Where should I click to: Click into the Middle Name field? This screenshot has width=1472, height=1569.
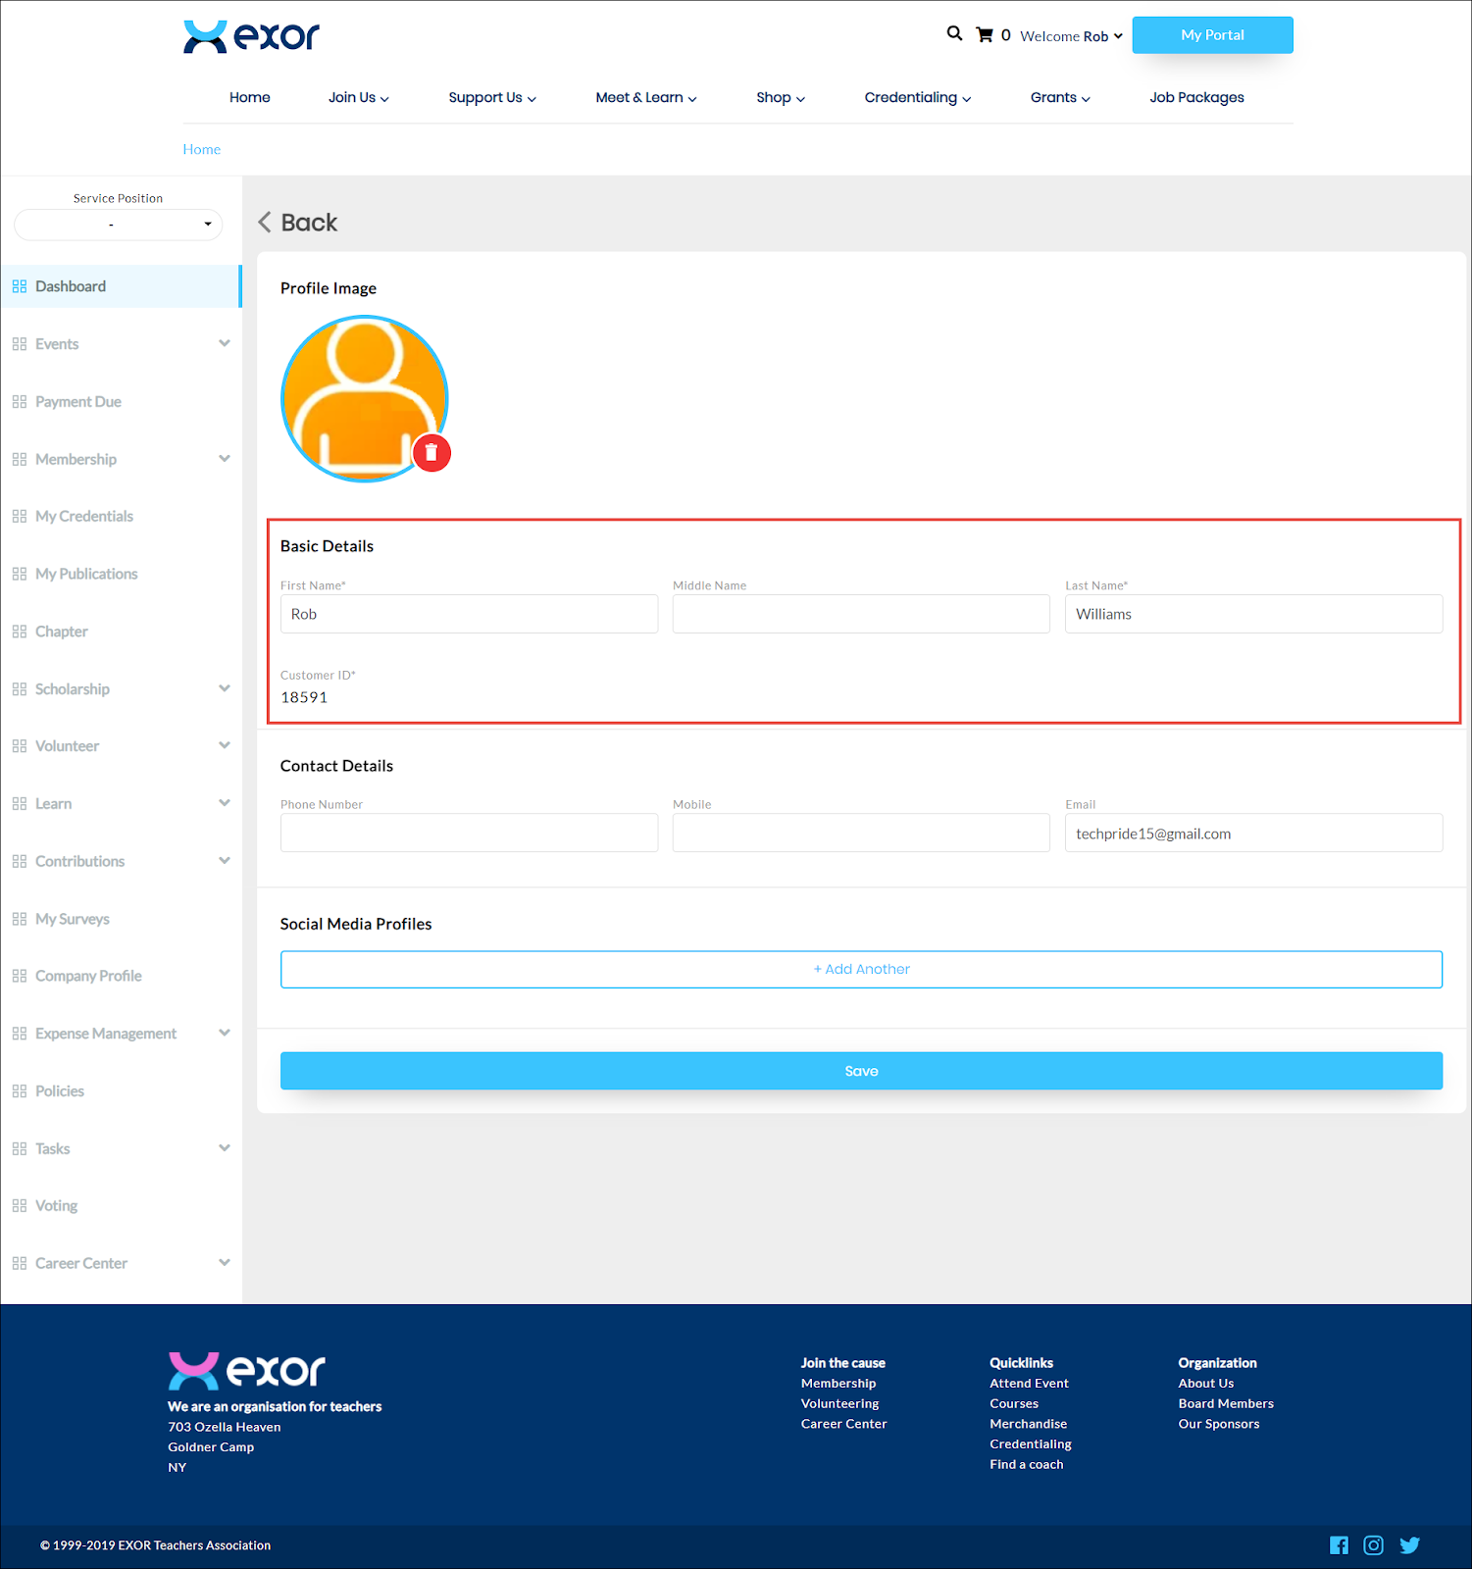point(861,614)
